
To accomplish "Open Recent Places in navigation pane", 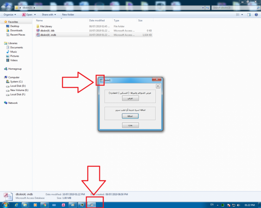I will [18, 35].
